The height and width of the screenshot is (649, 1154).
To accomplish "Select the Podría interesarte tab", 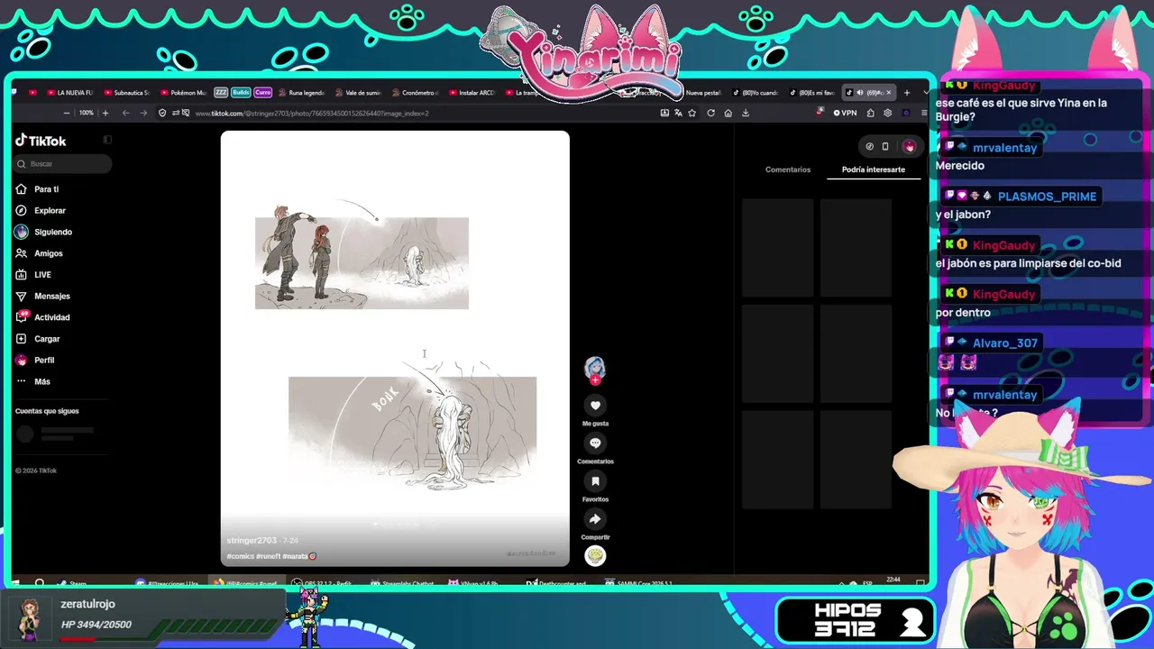I will (x=874, y=169).
